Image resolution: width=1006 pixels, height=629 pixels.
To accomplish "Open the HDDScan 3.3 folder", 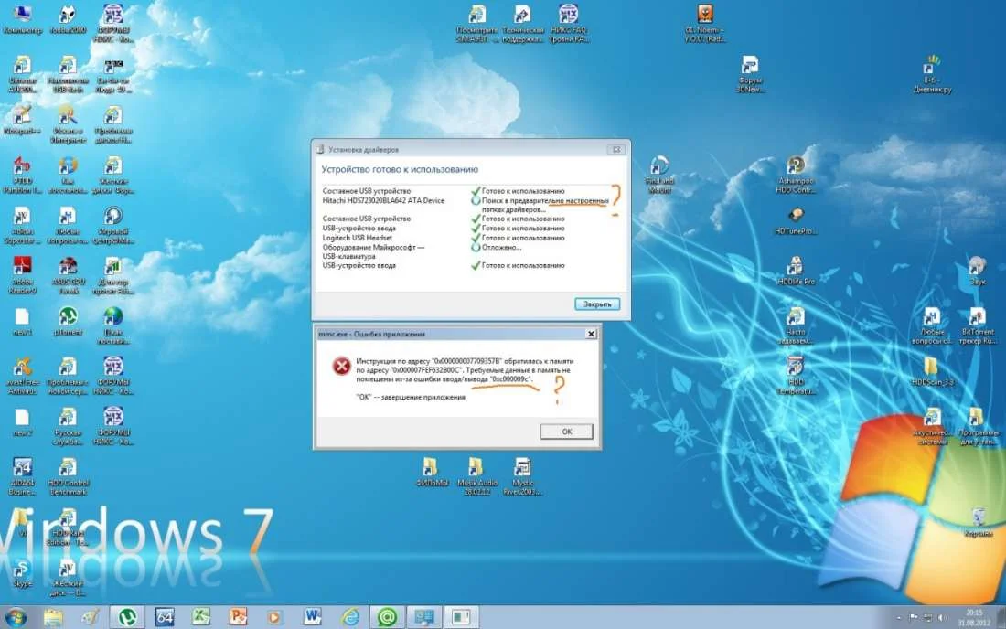I will click(931, 369).
